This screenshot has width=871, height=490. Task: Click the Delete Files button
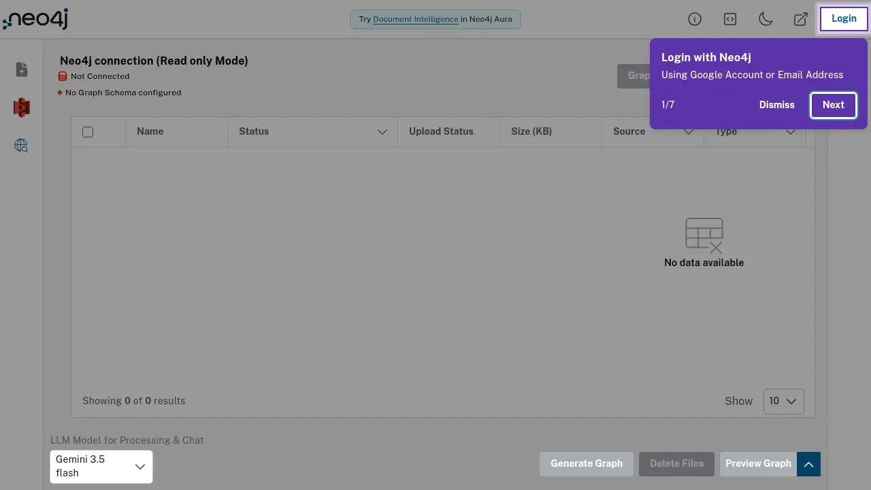pos(676,464)
